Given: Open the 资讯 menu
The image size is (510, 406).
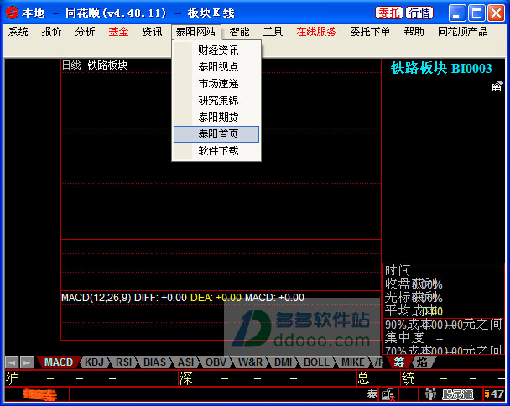Looking at the screenshot, I should tap(152, 32).
